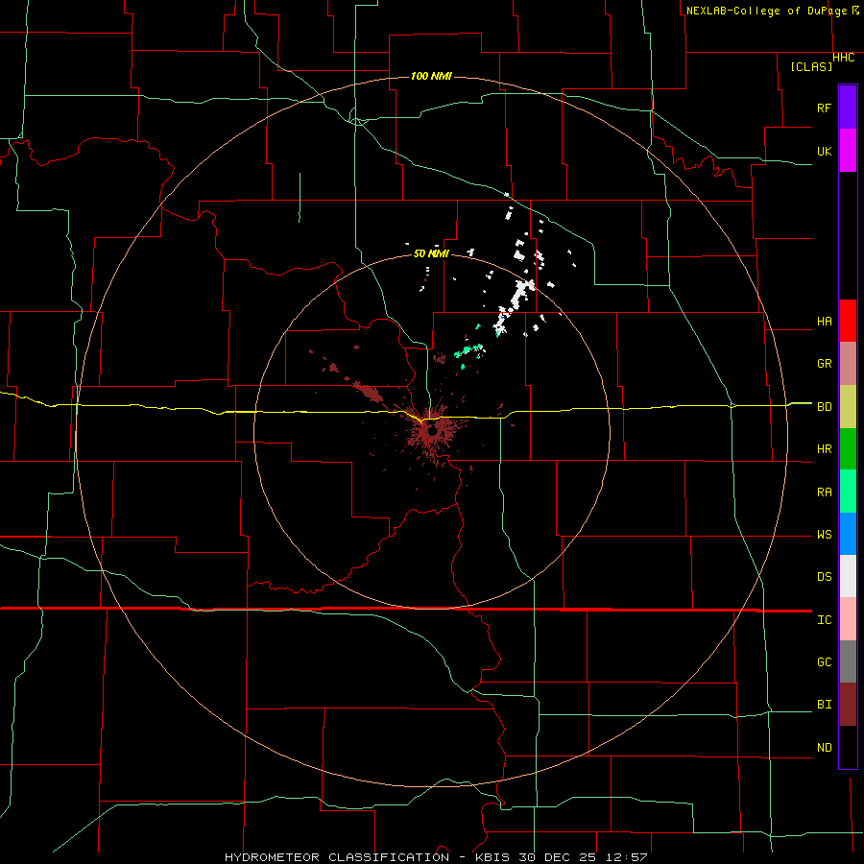This screenshot has width=864, height=864.
Task: Click the HYDROMETEOR CLASSIFICATION title text
Action: click(x=337, y=857)
